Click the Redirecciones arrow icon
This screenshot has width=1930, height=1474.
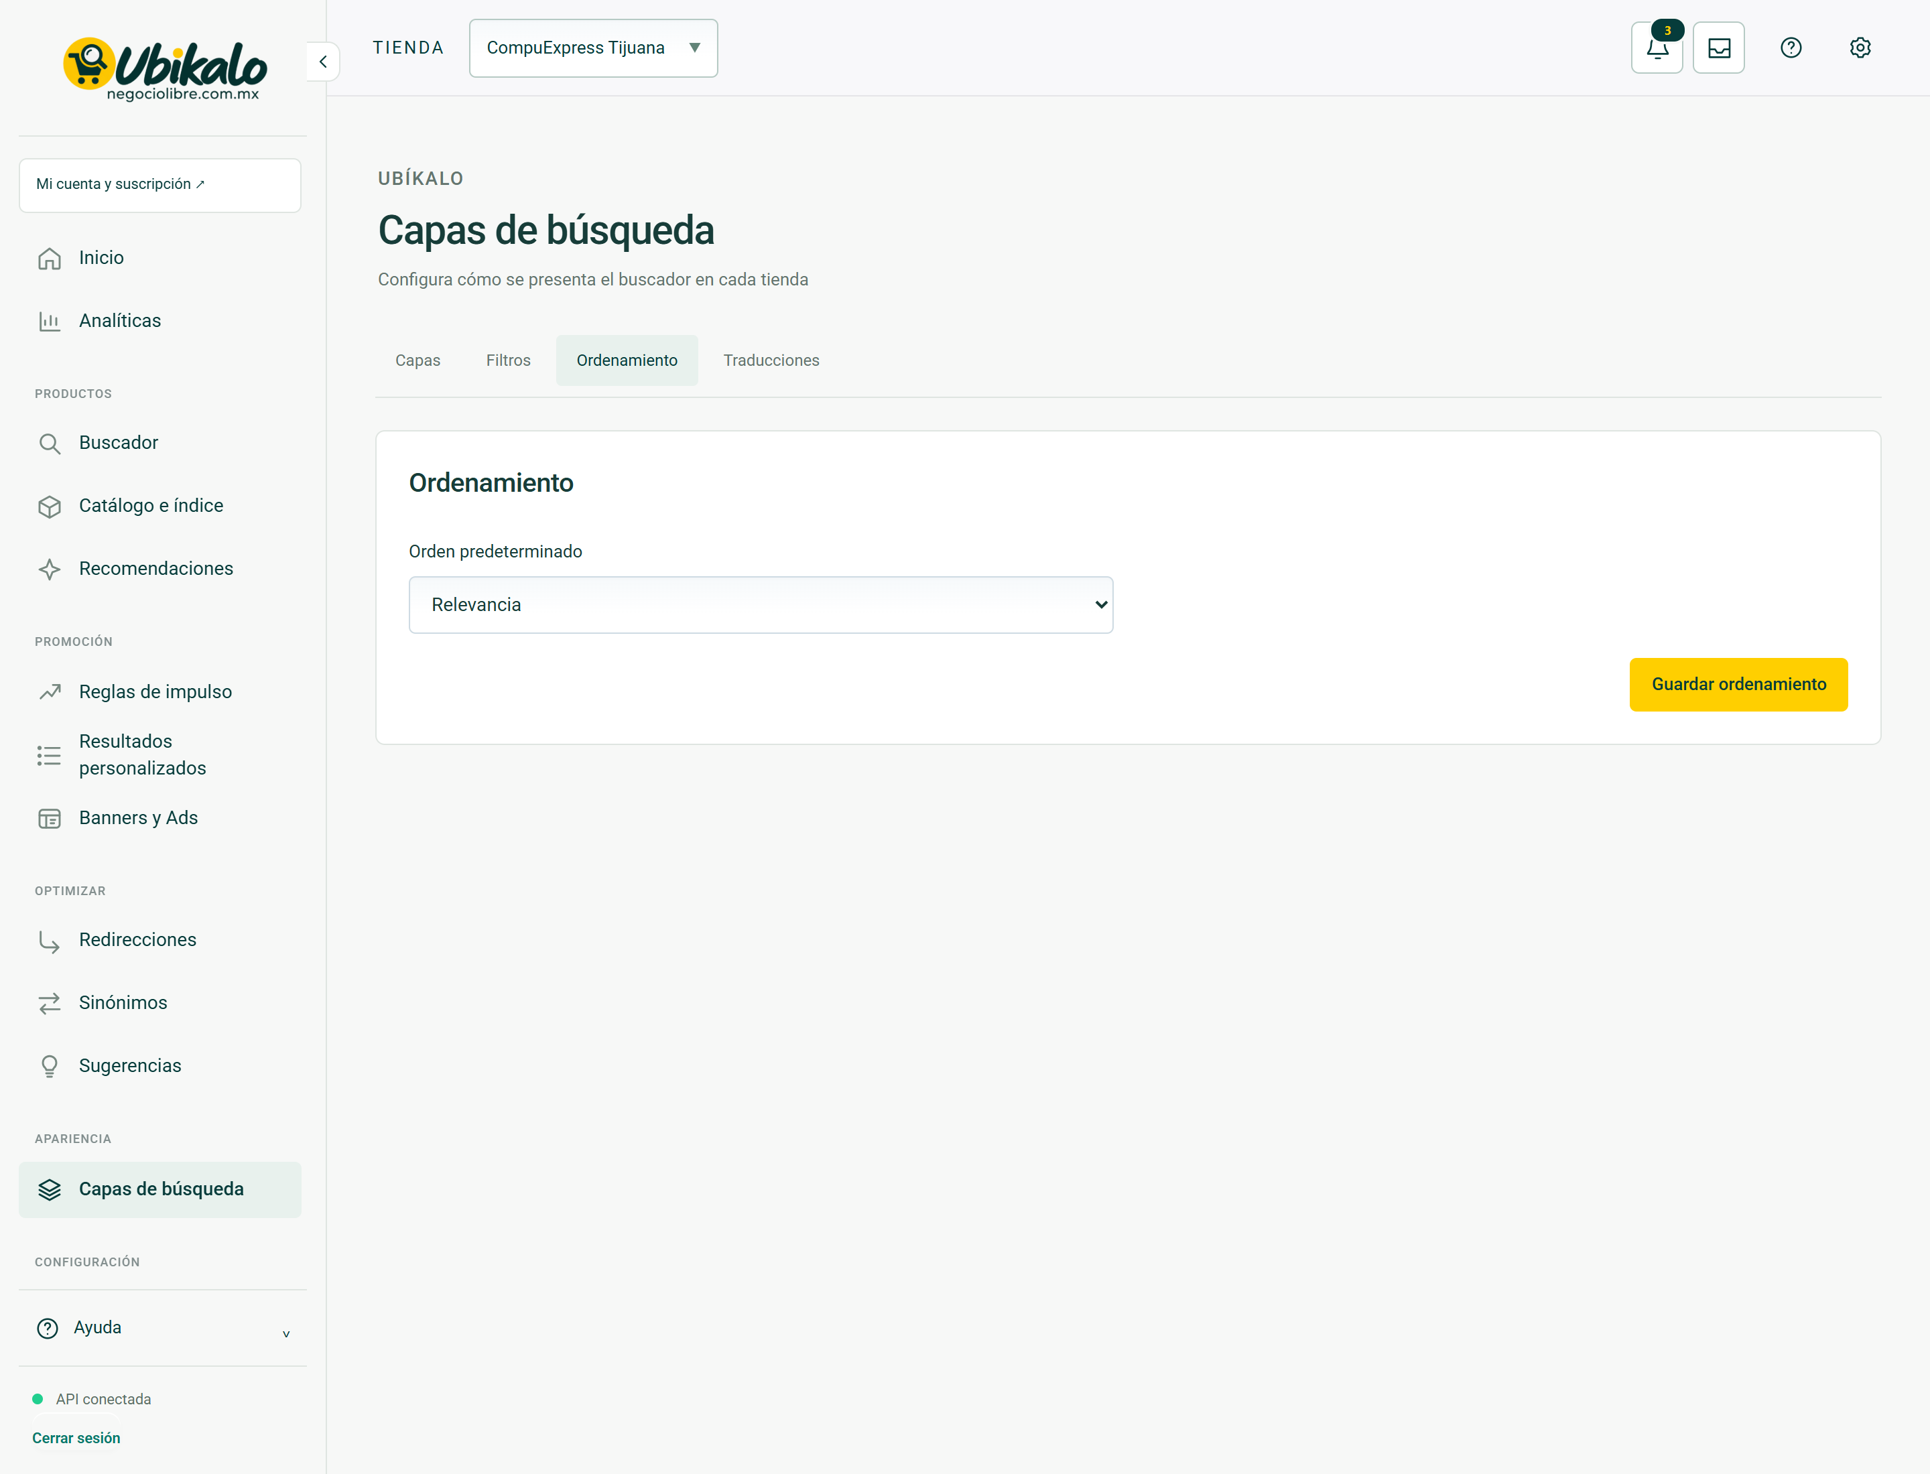(x=50, y=941)
